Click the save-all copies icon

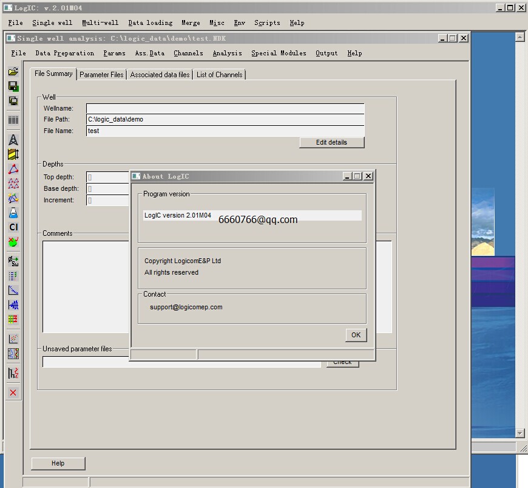tap(13, 101)
